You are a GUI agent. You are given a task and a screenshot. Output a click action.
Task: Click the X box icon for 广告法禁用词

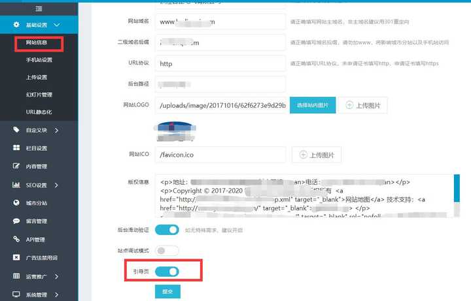pyautogui.click(x=16, y=257)
